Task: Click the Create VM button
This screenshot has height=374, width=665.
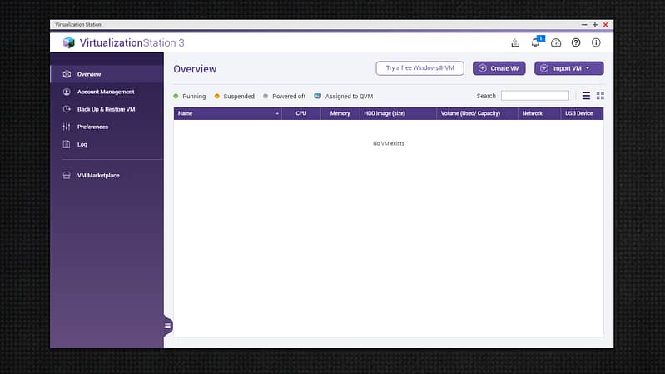Action: click(499, 68)
